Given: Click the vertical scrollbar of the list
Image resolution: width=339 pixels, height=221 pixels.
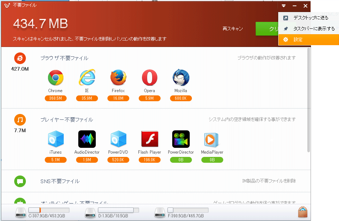Looking at the screenshot, I should click(x=308, y=99).
